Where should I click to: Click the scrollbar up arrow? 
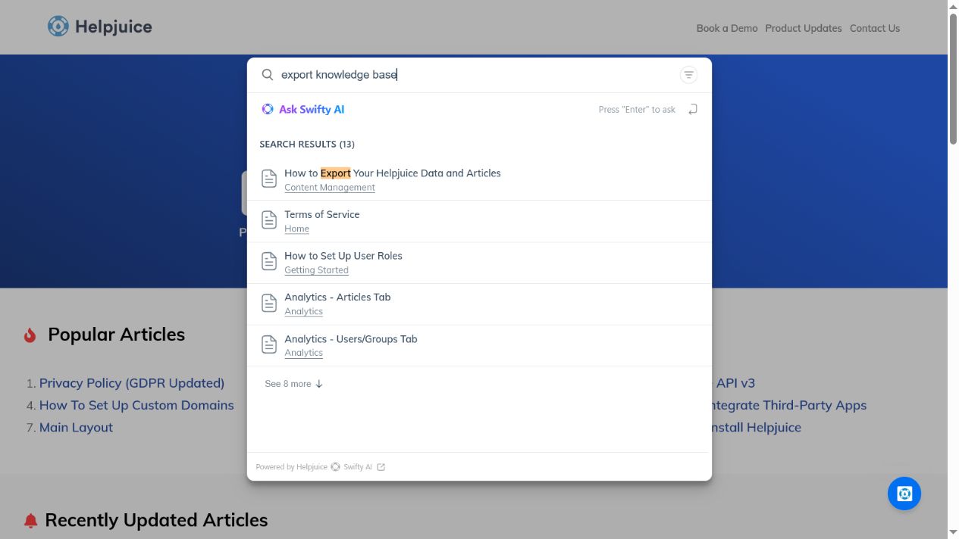(953, 6)
